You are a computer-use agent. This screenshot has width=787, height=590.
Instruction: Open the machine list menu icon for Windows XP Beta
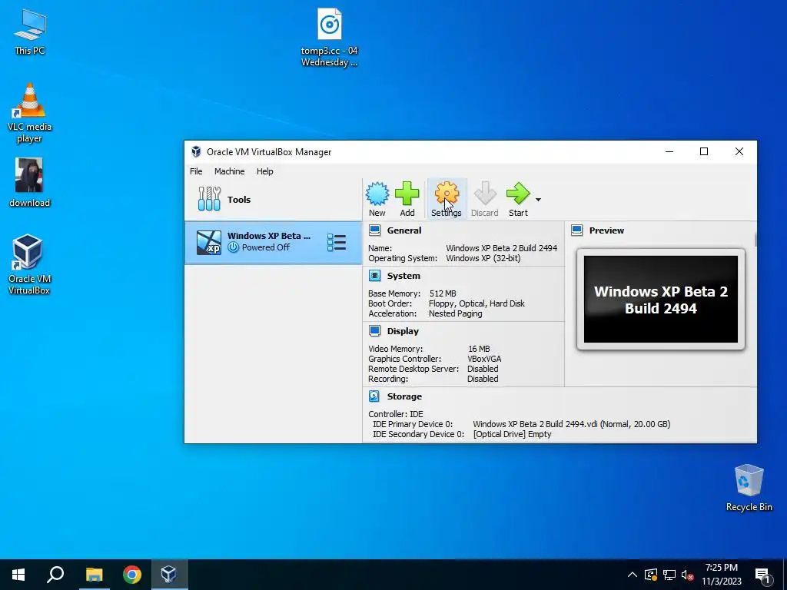(x=337, y=242)
